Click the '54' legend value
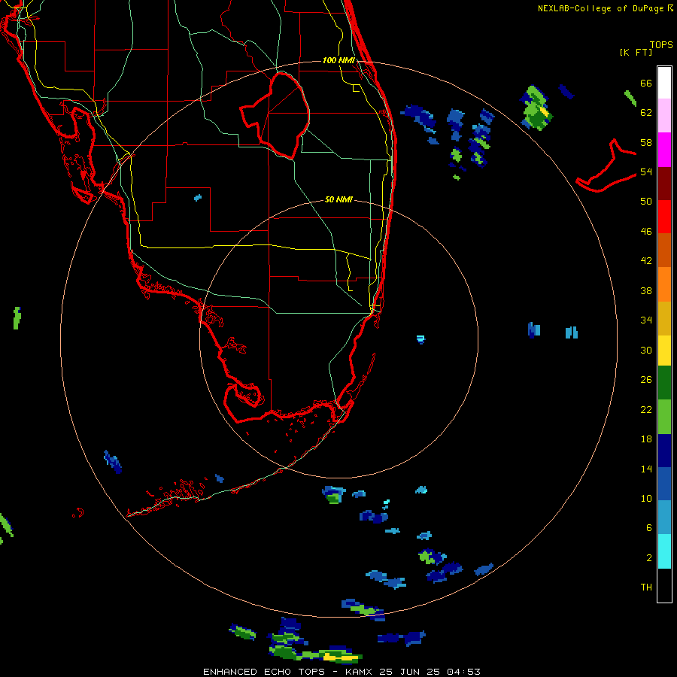Viewport: 677px width, 677px height. (646, 172)
